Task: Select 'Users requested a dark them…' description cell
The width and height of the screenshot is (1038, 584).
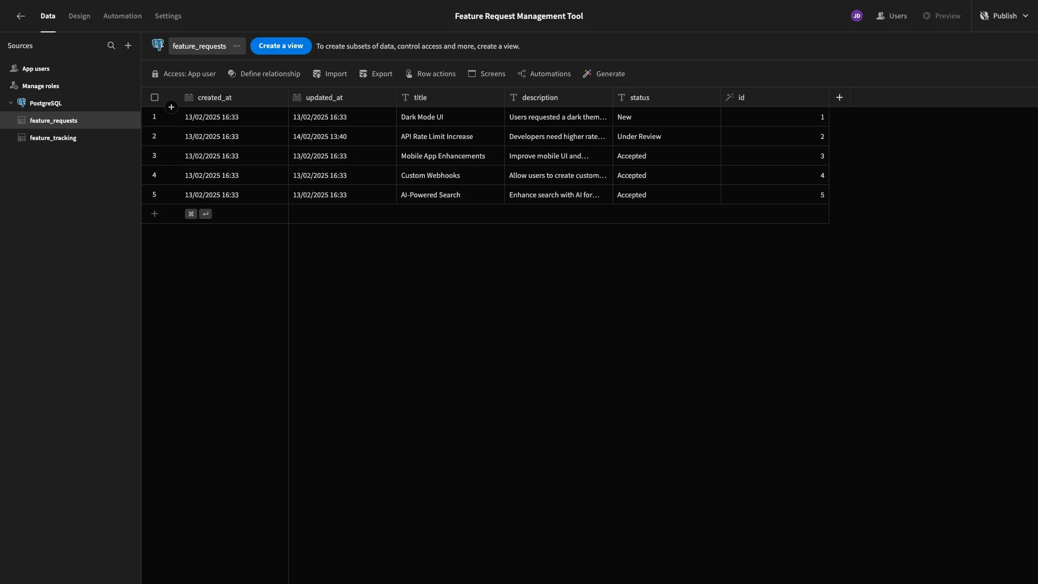Action: pos(558,117)
